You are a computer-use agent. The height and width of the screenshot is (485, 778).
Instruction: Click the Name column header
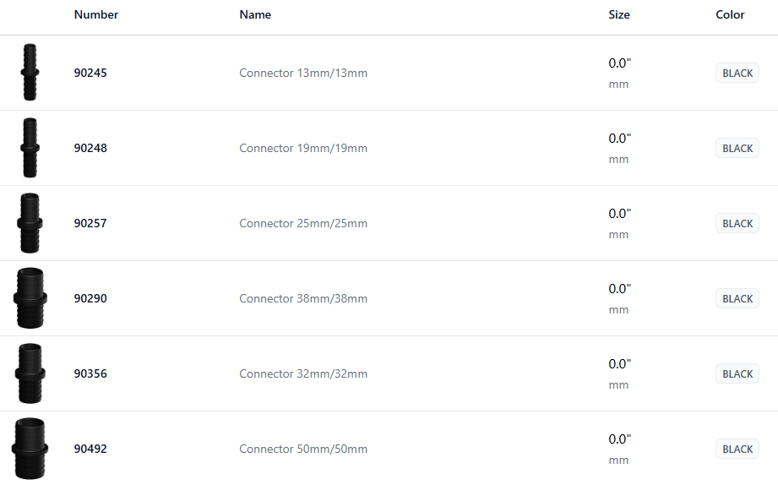(255, 14)
